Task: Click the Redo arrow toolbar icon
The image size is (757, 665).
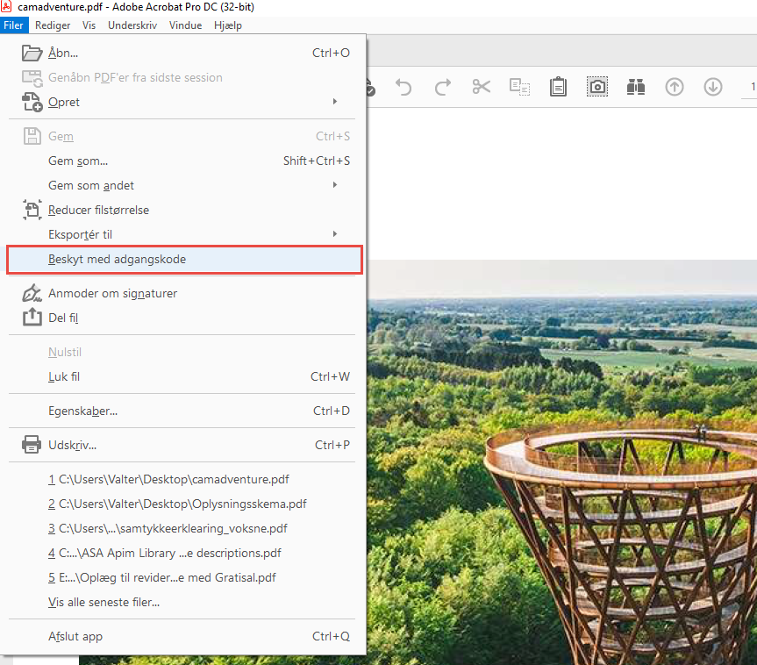Action: [x=442, y=88]
